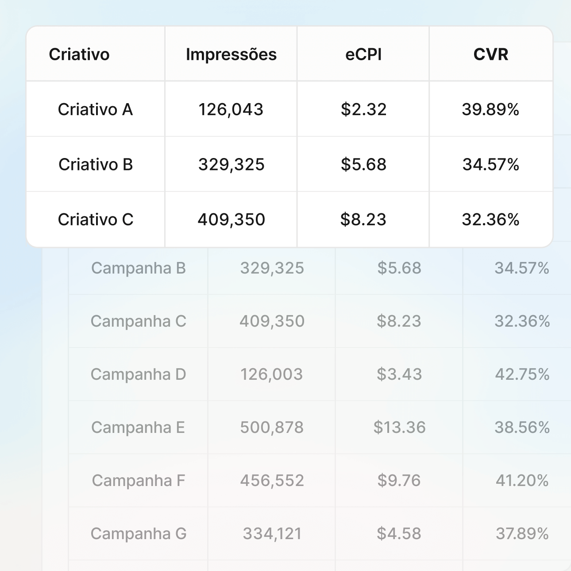The width and height of the screenshot is (571, 571).
Task: Click the Campanha G row label
Action: tap(138, 534)
